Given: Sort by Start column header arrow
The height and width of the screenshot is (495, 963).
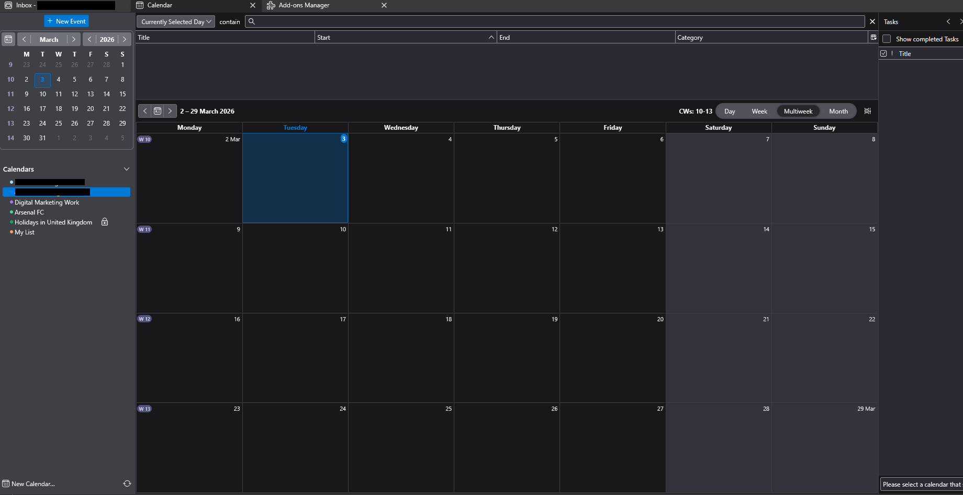Looking at the screenshot, I should point(491,37).
